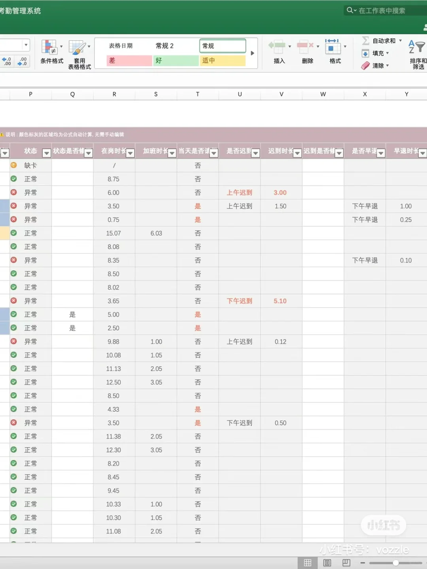The width and height of the screenshot is (427, 569).
Task: Click the 删除 delete cells icon
Action: click(x=305, y=47)
